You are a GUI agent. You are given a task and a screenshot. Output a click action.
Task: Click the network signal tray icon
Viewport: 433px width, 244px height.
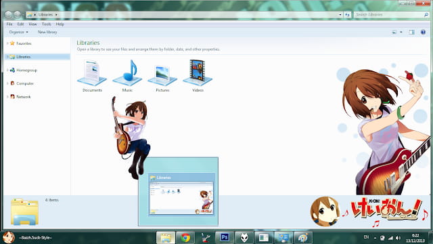pos(390,238)
